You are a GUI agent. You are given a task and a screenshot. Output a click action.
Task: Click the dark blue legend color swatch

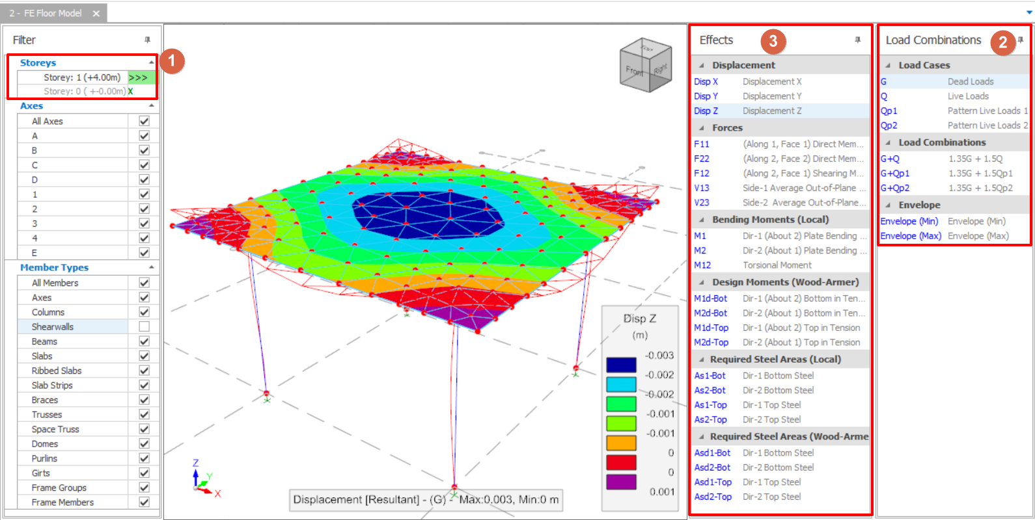621,365
